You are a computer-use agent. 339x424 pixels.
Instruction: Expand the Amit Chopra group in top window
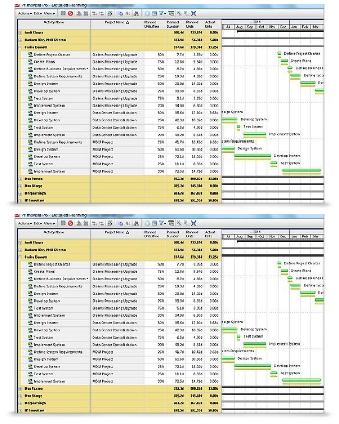[20, 33]
